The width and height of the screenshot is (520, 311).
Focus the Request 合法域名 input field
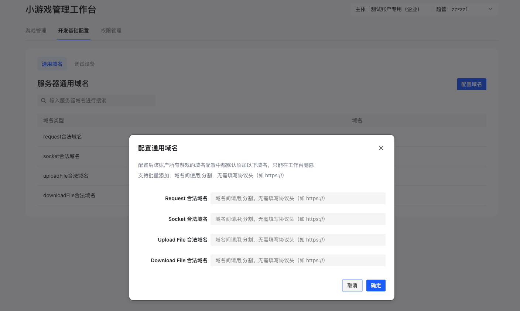pos(298,198)
